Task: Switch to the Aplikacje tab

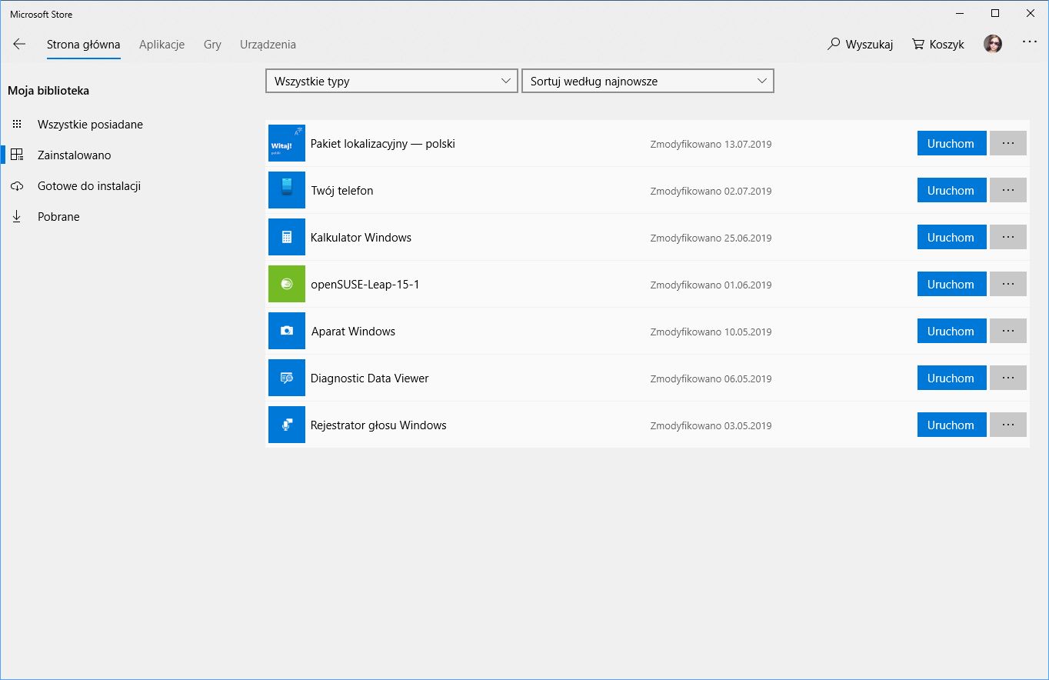Action: 162,45
